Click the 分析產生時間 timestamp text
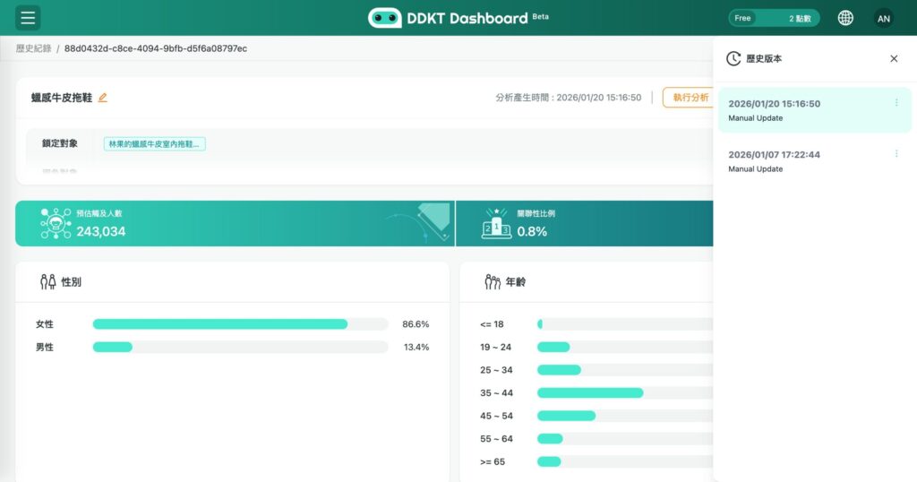917x482 pixels. [569, 98]
